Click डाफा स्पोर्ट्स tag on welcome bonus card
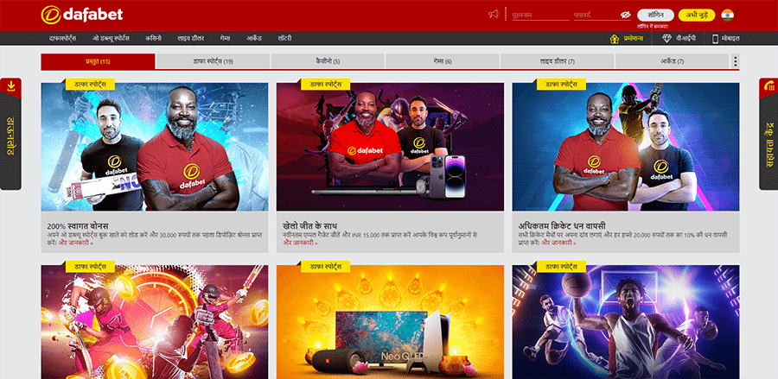The width and height of the screenshot is (778, 379). pyautogui.click(x=90, y=85)
